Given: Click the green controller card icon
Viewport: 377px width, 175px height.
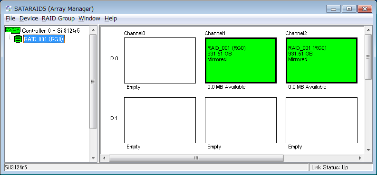Looking at the screenshot, I should [x=13, y=30].
